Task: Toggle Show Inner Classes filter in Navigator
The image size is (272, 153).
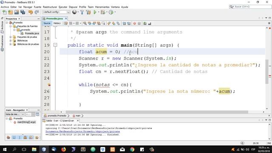Action: 31,138
